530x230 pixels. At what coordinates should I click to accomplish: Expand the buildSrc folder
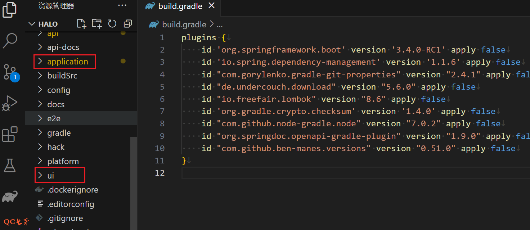(62, 76)
